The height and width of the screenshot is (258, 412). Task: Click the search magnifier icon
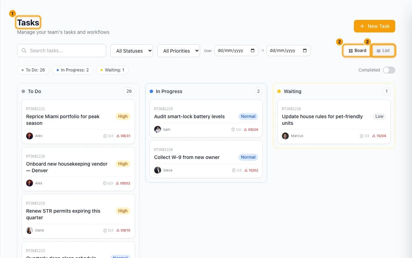[24, 51]
